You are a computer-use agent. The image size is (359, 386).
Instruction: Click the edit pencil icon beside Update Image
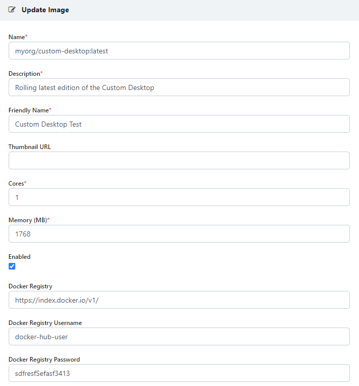[12, 10]
